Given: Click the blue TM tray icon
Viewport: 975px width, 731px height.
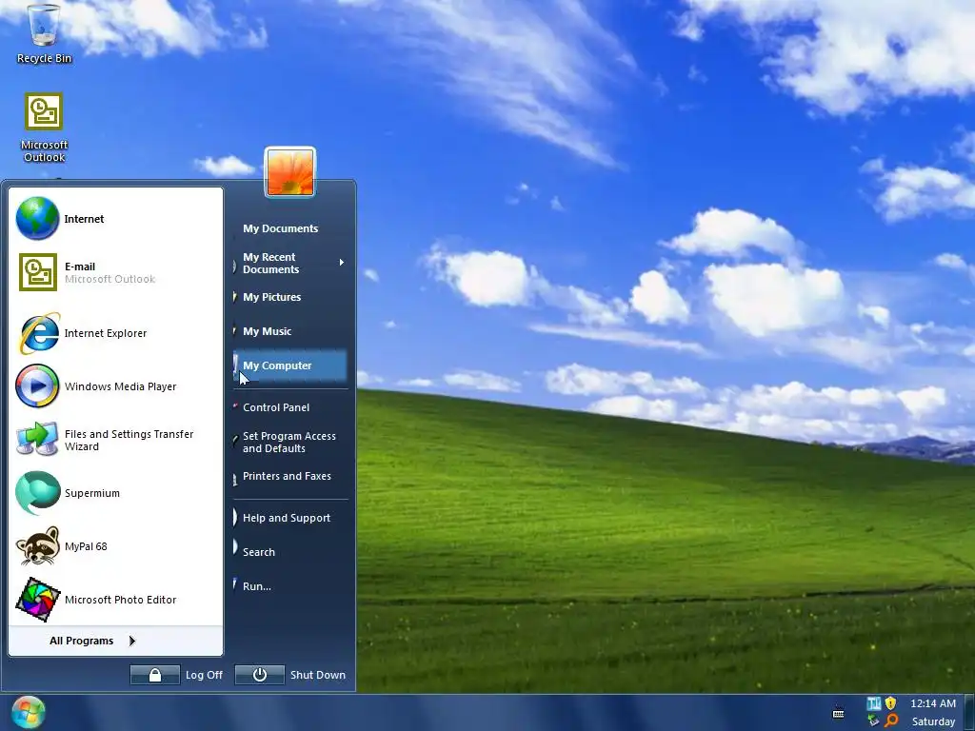Looking at the screenshot, I should tap(874, 703).
